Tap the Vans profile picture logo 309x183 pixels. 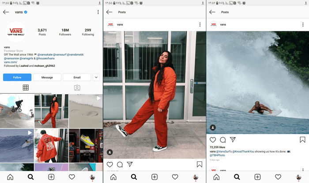16,32
